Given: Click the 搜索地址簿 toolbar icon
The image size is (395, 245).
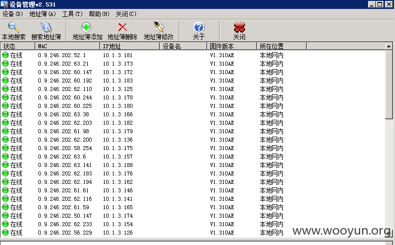Looking at the screenshot, I should [46, 27].
